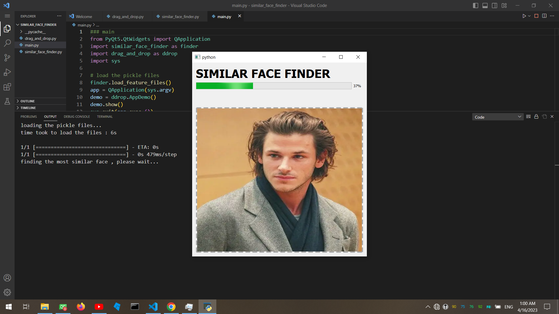Clear the Output panel
Viewport: 559px width, 314px height.
(528, 117)
